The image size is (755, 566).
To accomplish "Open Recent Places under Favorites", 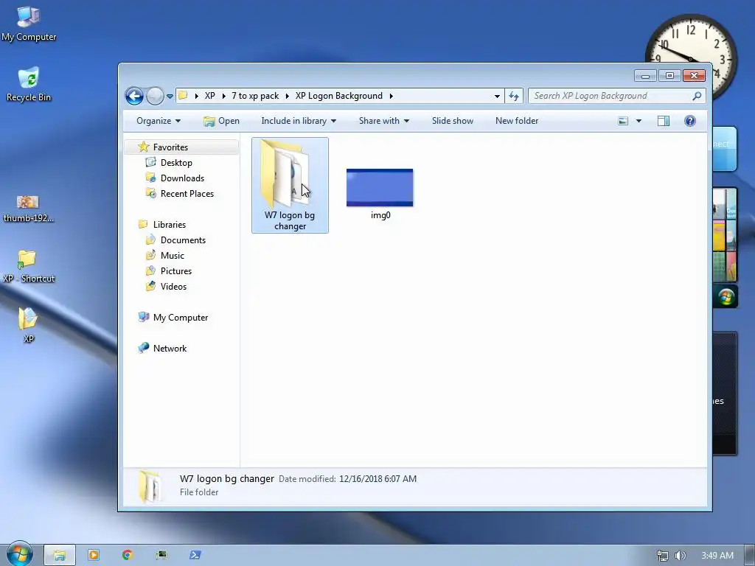I will point(187,194).
